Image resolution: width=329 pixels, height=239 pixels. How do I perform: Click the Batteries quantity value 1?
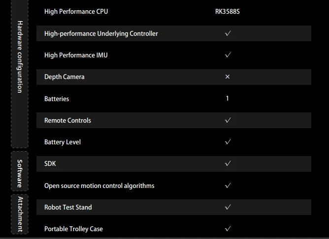tap(227, 98)
